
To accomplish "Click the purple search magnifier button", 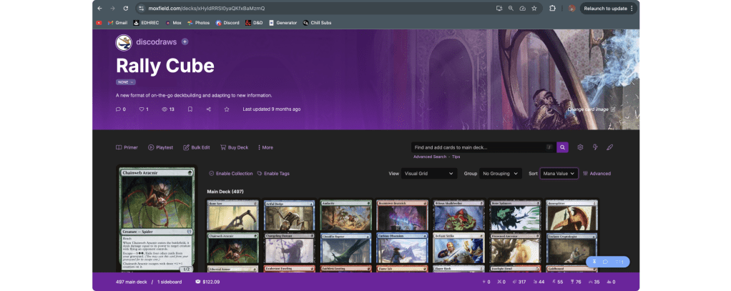I will click(x=563, y=147).
